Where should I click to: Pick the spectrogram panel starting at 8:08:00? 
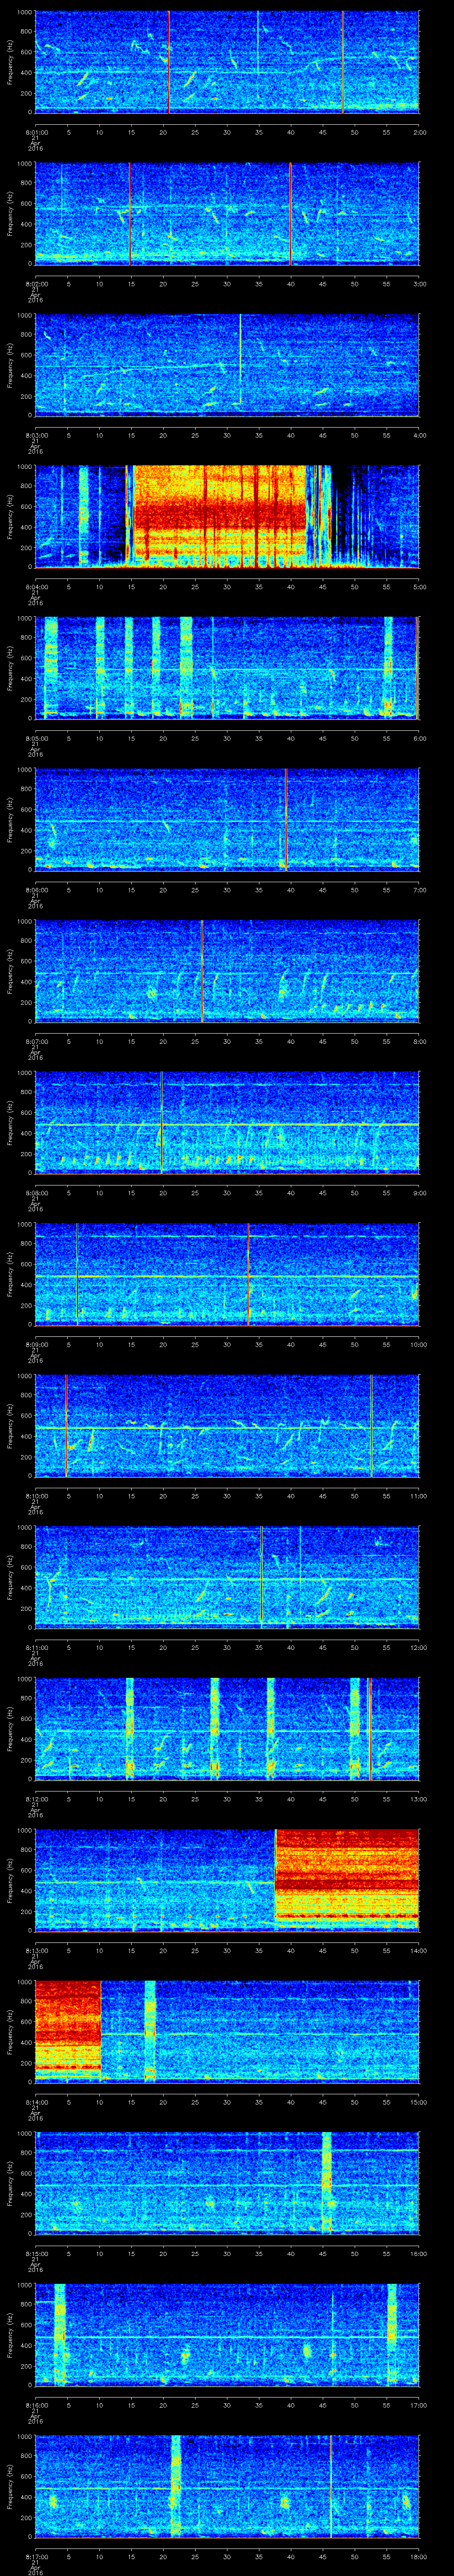click(x=227, y=1122)
